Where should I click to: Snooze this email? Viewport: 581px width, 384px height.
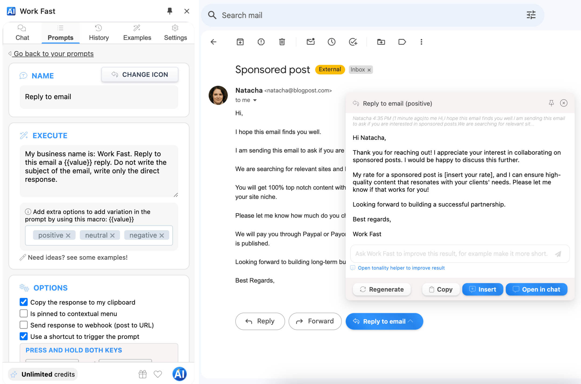(x=332, y=42)
